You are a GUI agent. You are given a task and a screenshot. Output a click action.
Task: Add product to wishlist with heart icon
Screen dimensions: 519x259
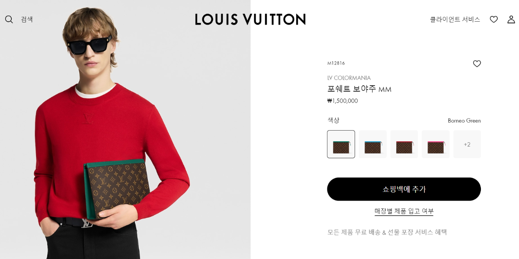click(x=477, y=64)
